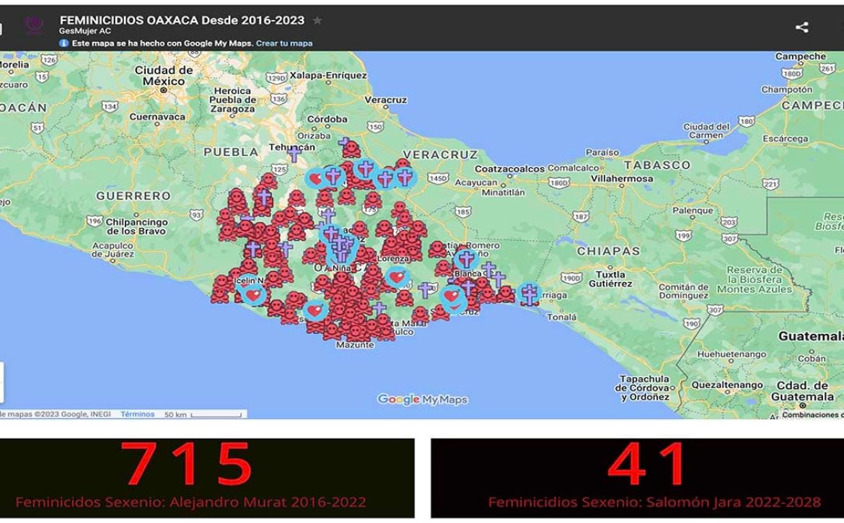The width and height of the screenshot is (844, 523).
Task: Select the 'Tonalá' label on the Chiapas coast
Action: coord(561,317)
